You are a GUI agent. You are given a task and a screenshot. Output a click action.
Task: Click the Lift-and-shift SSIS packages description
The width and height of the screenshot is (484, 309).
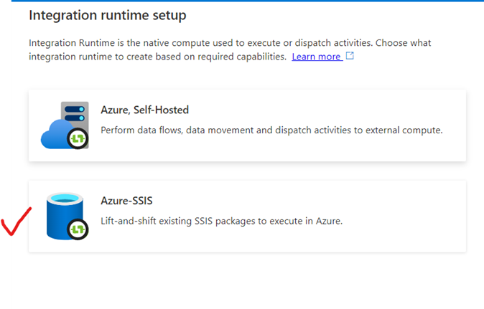(x=221, y=221)
